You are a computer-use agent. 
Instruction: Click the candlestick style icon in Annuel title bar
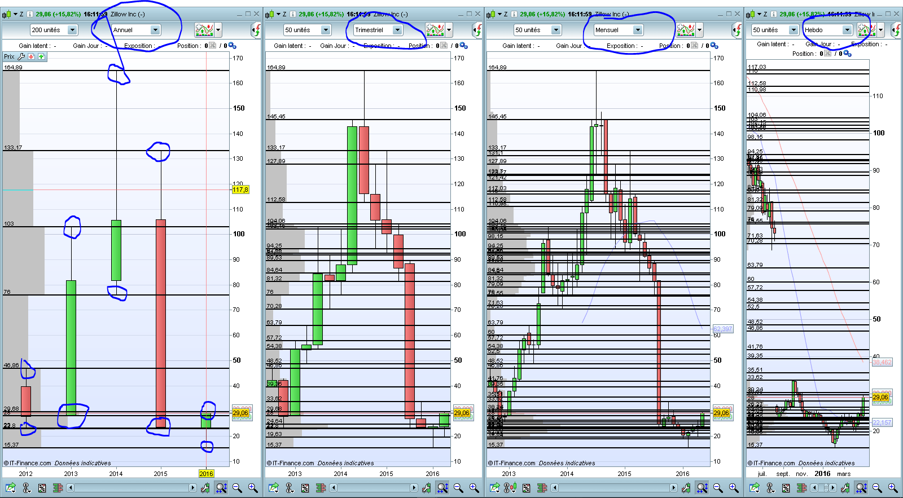7,14
